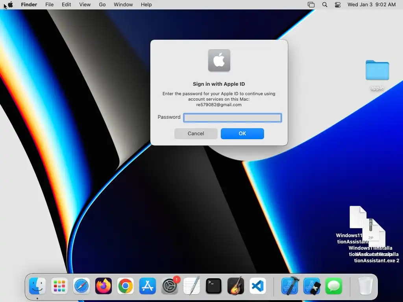Viewport: 403px width, 302px height.
Task: Launch Terminal from the Dock
Action: coord(214,286)
